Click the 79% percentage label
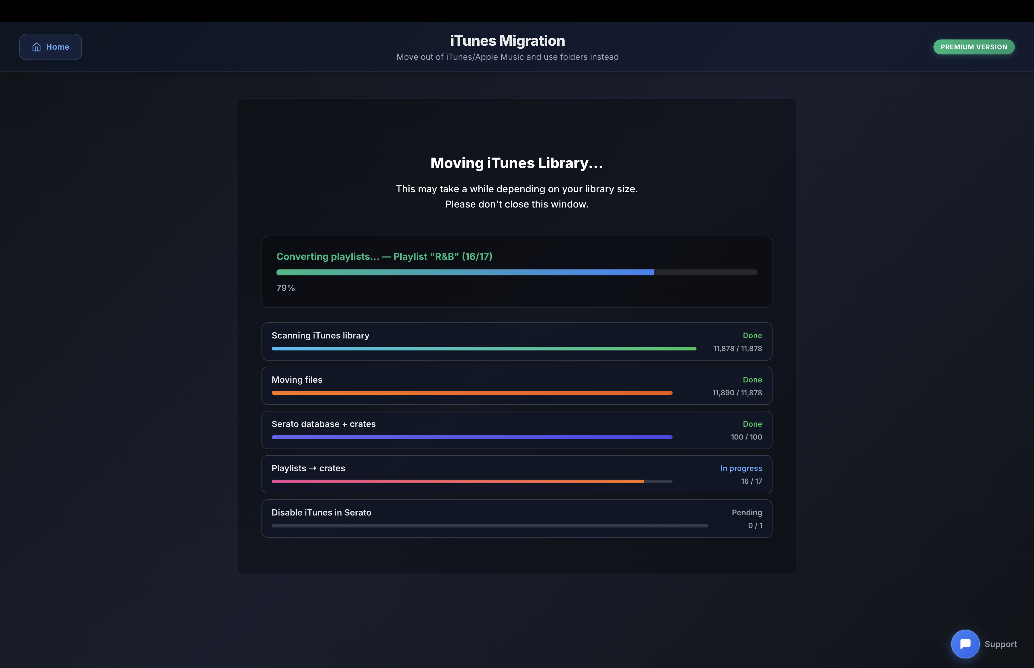The image size is (1034, 668). tap(285, 288)
